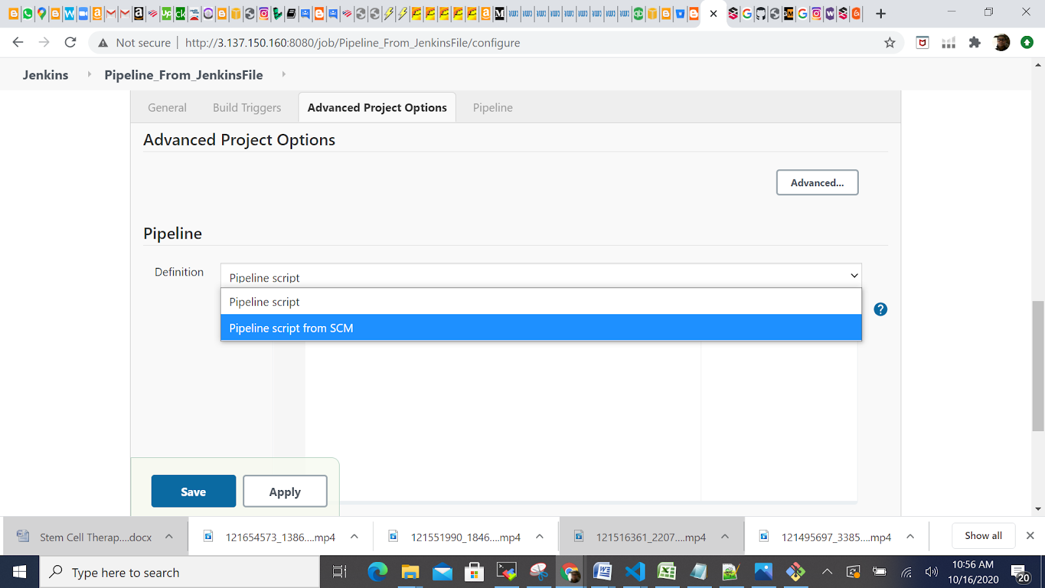Open Microsoft Store from taskbar

474,572
